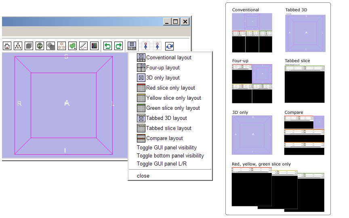Click the refresh arrows toolbar icon

click(170, 46)
